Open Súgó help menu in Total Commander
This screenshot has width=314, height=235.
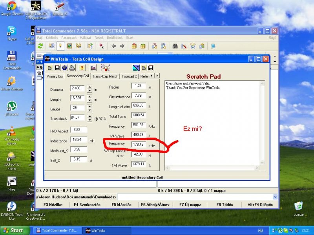click(272, 38)
